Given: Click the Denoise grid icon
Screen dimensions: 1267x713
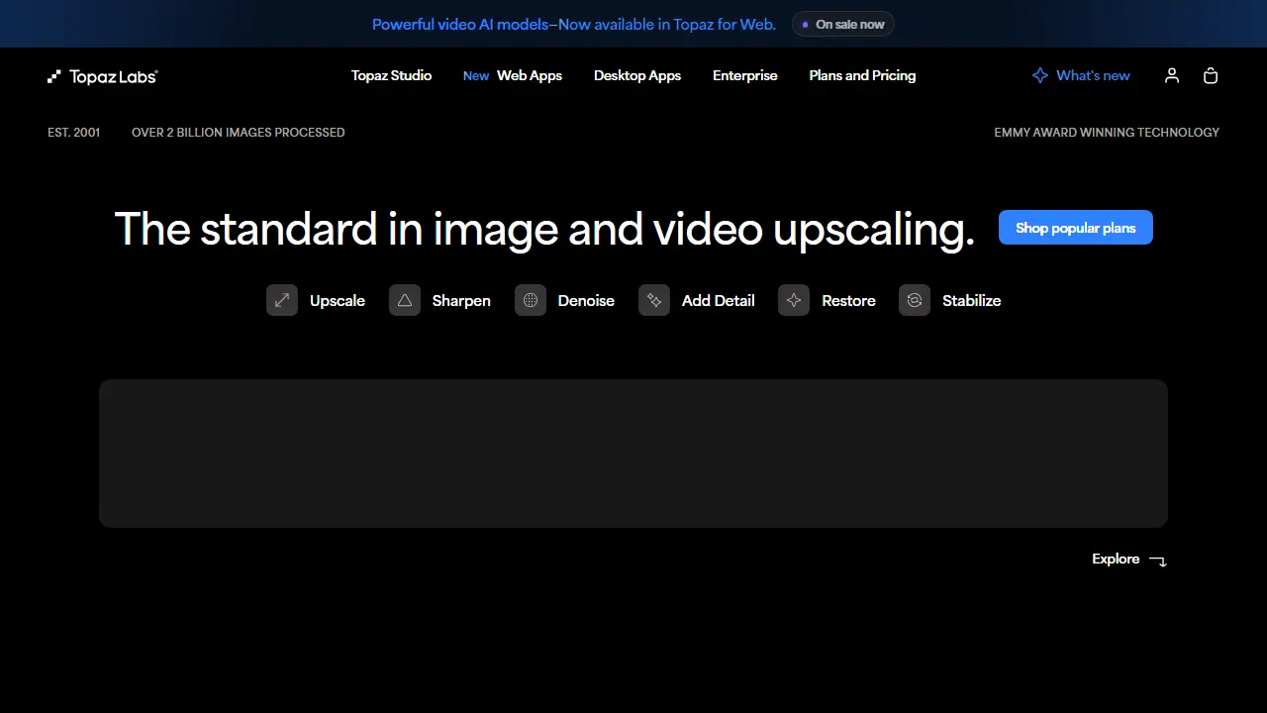Looking at the screenshot, I should click(x=531, y=300).
